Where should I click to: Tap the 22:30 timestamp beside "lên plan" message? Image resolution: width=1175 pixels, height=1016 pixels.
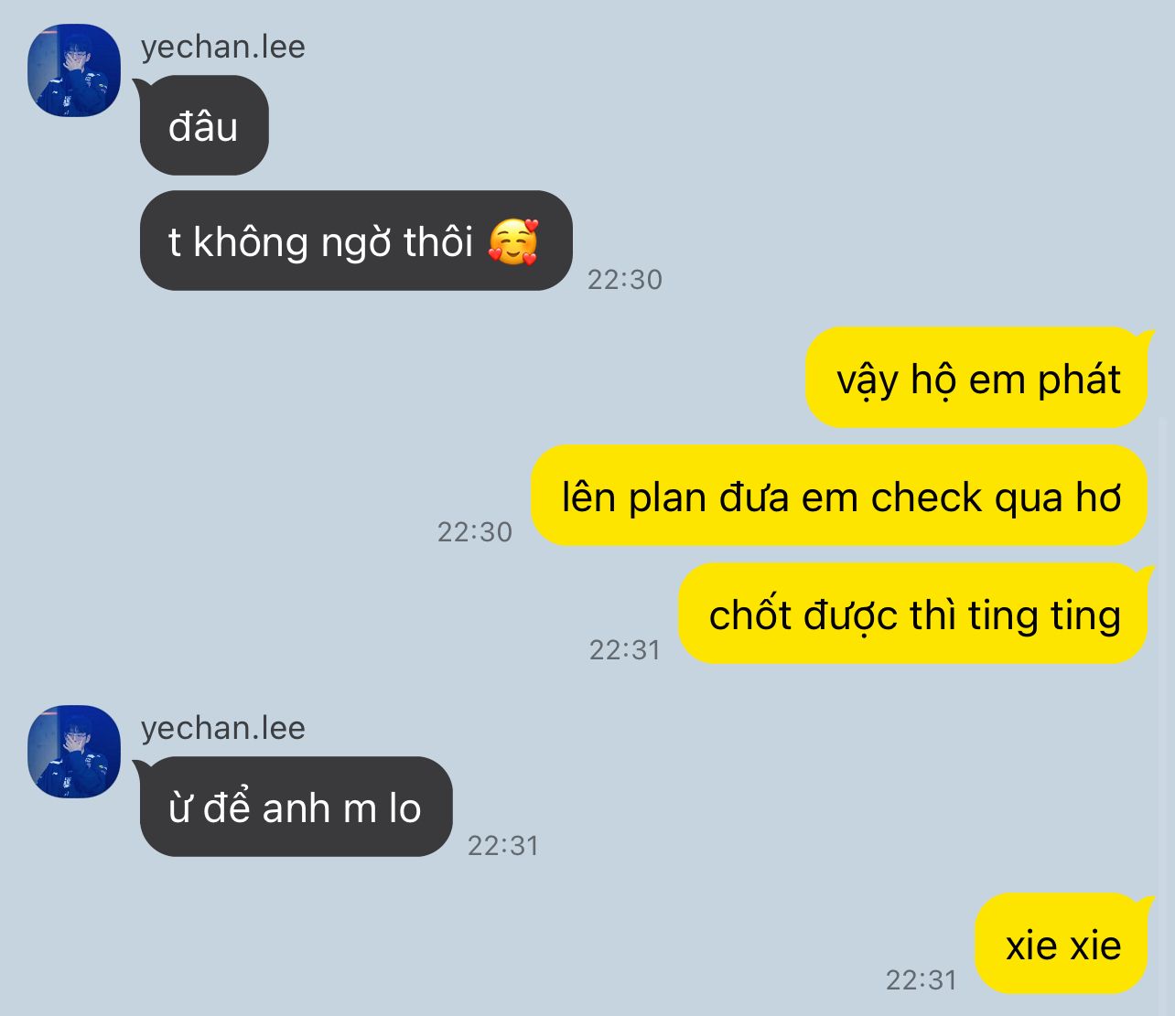pyautogui.click(x=475, y=531)
